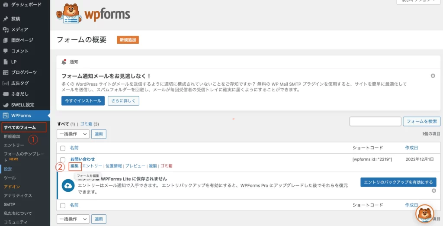Filter by すべて forms link

(63, 124)
